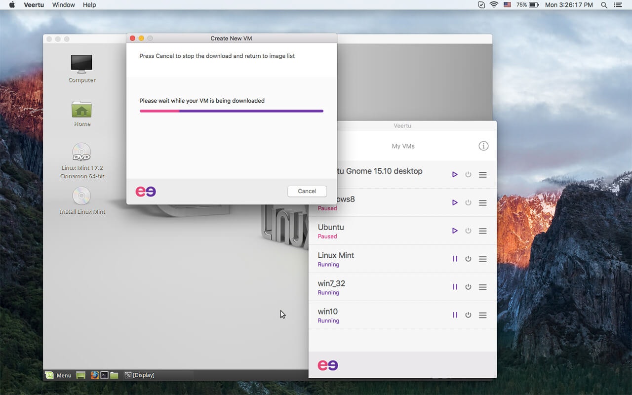632x395 pixels.
Task: Launch Firefox from the Mint panel
Action: 95,375
